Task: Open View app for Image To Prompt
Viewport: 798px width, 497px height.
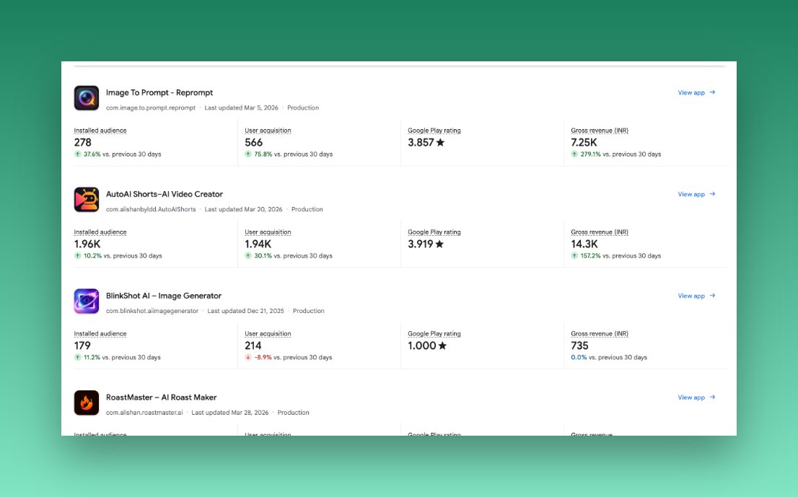Action: (x=696, y=92)
